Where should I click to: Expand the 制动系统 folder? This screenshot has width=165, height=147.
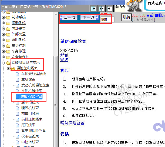point(3,17)
